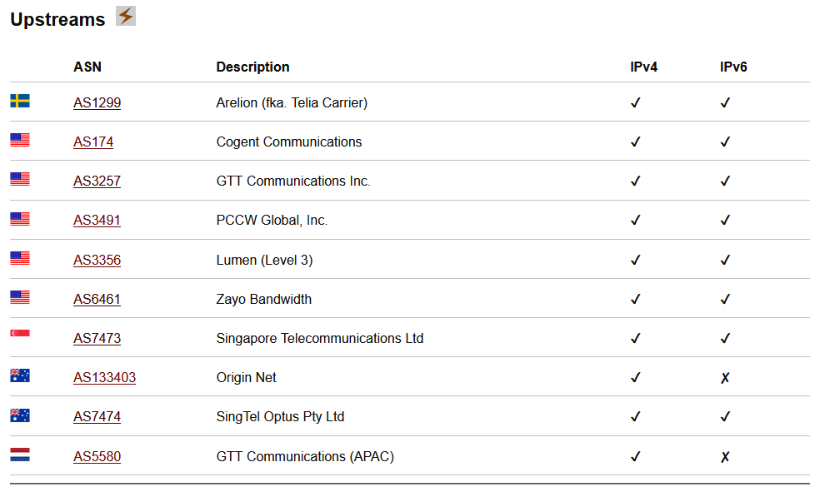Screen dimensions: 815x487
Task: Follow the AS7473 link
Action: 97,339
